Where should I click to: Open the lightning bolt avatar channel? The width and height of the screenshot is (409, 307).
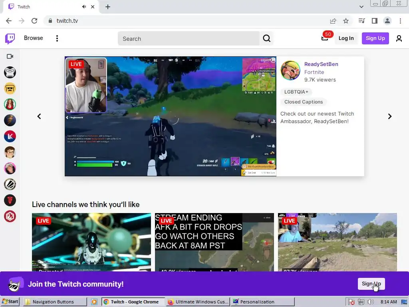click(10, 120)
